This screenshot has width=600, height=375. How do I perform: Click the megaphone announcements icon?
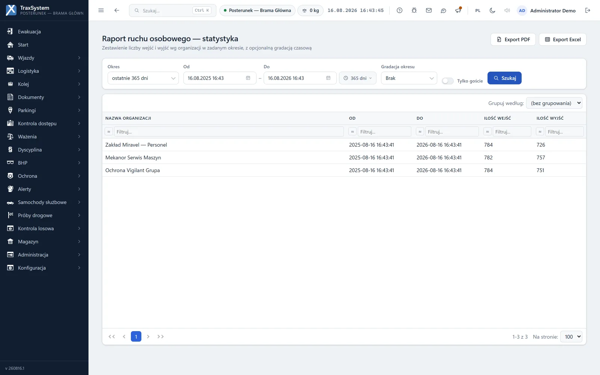pos(458,10)
